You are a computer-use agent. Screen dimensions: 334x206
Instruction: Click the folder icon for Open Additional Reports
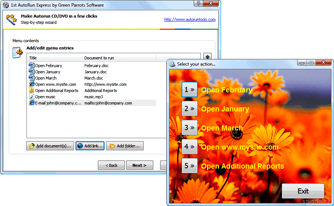[x=31, y=91]
